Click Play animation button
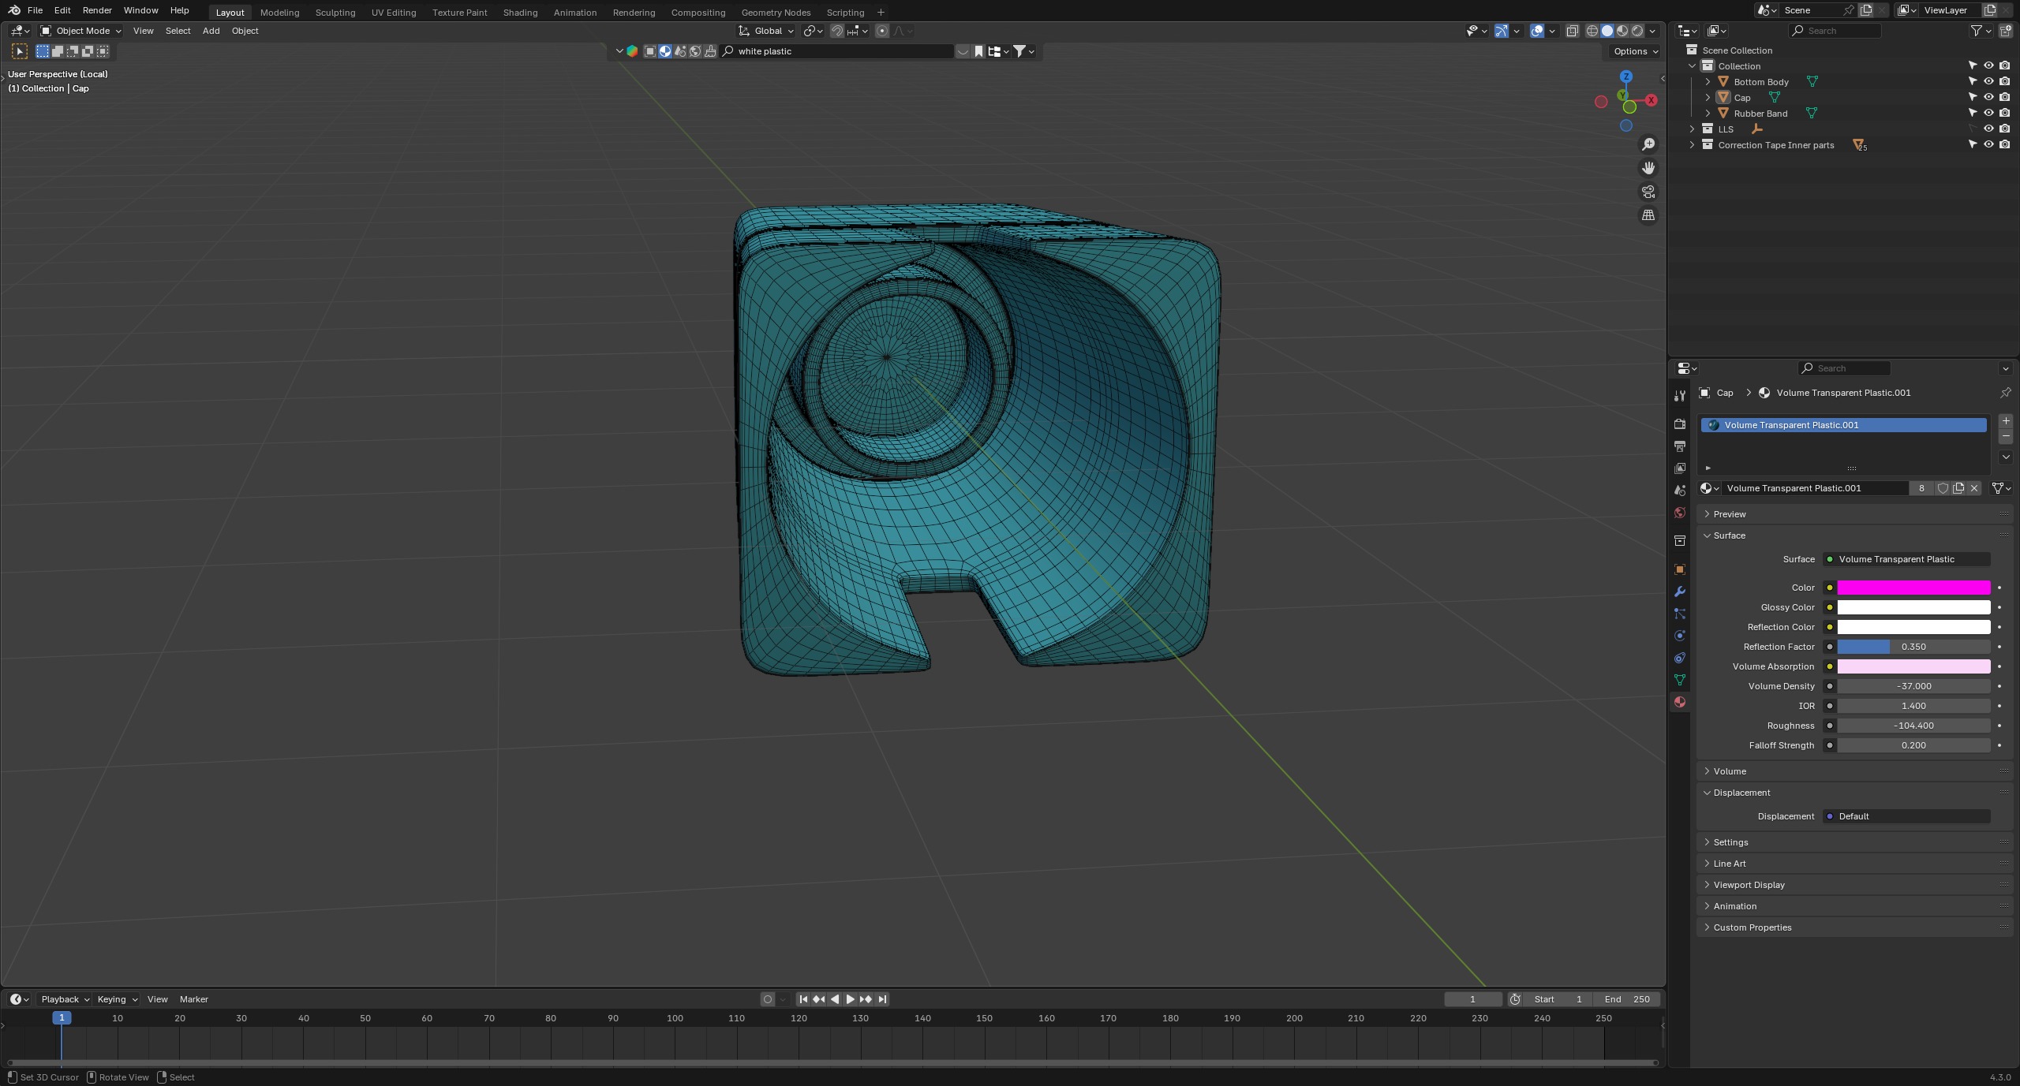The image size is (2020, 1086). 850,999
